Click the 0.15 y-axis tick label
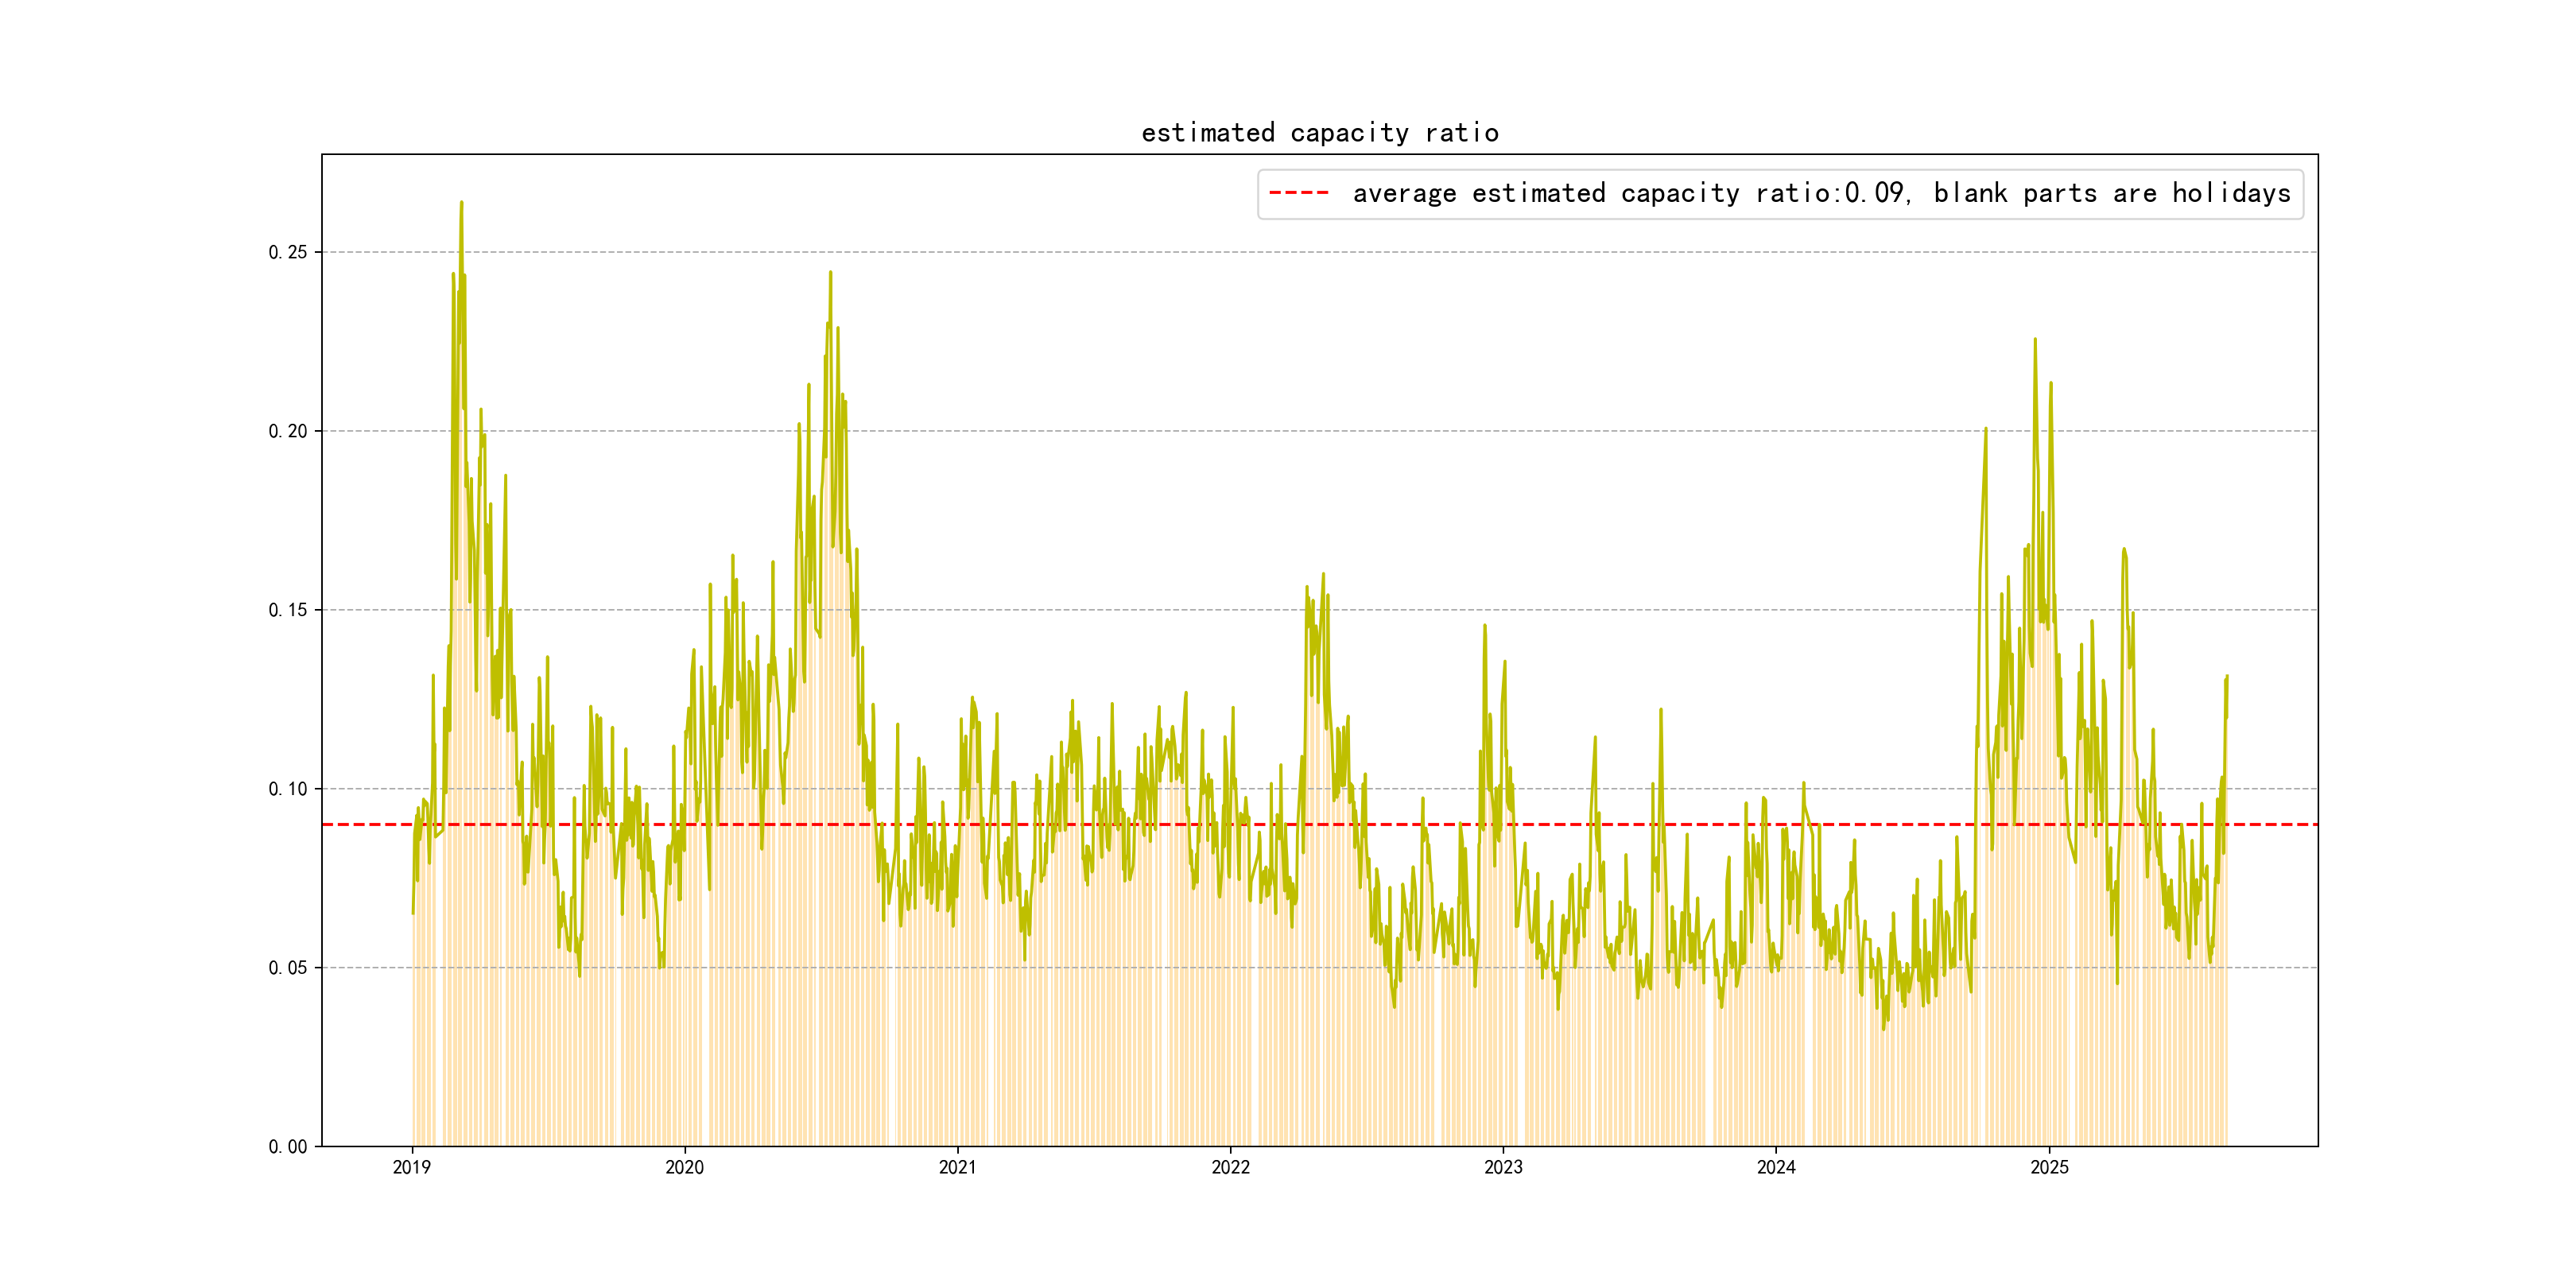 287,610
